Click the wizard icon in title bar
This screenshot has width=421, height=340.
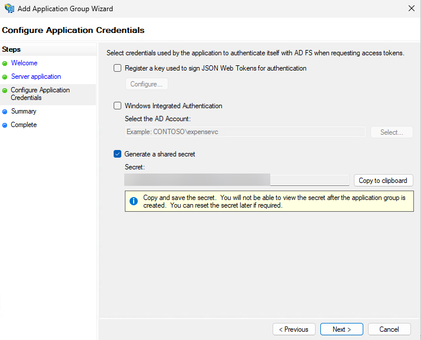[9, 9]
